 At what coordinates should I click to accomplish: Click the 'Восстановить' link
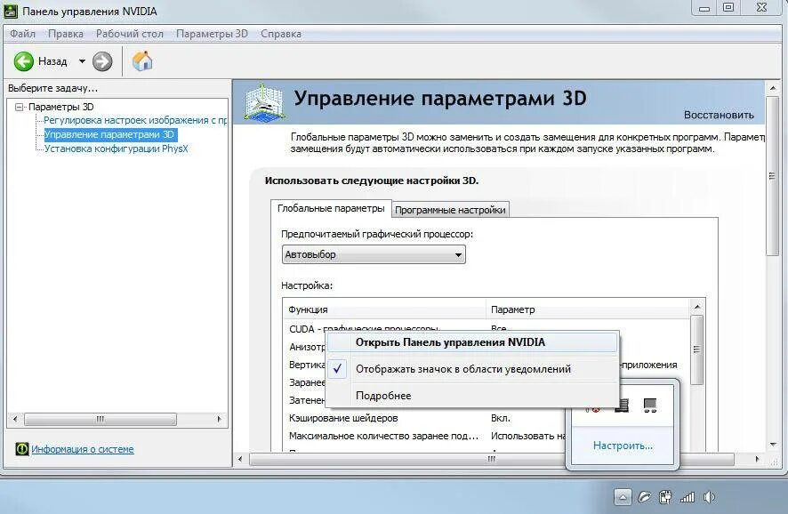(x=719, y=115)
